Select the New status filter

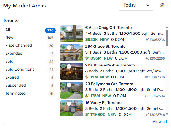pyautogui.click(x=30, y=38)
